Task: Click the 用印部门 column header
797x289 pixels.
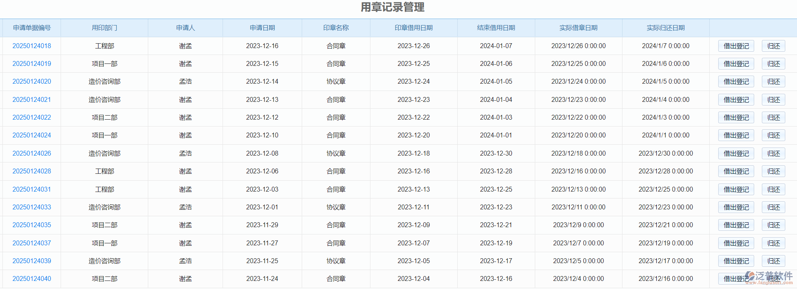Action: click(x=105, y=28)
